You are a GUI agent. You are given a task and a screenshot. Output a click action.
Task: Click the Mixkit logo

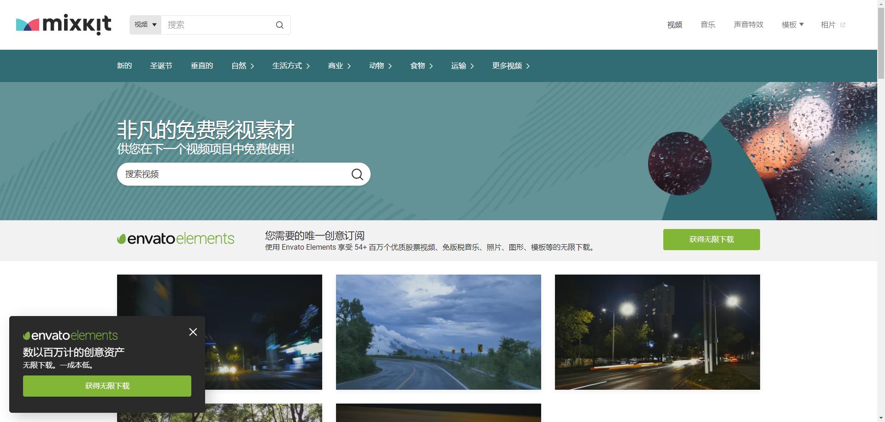(x=63, y=24)
